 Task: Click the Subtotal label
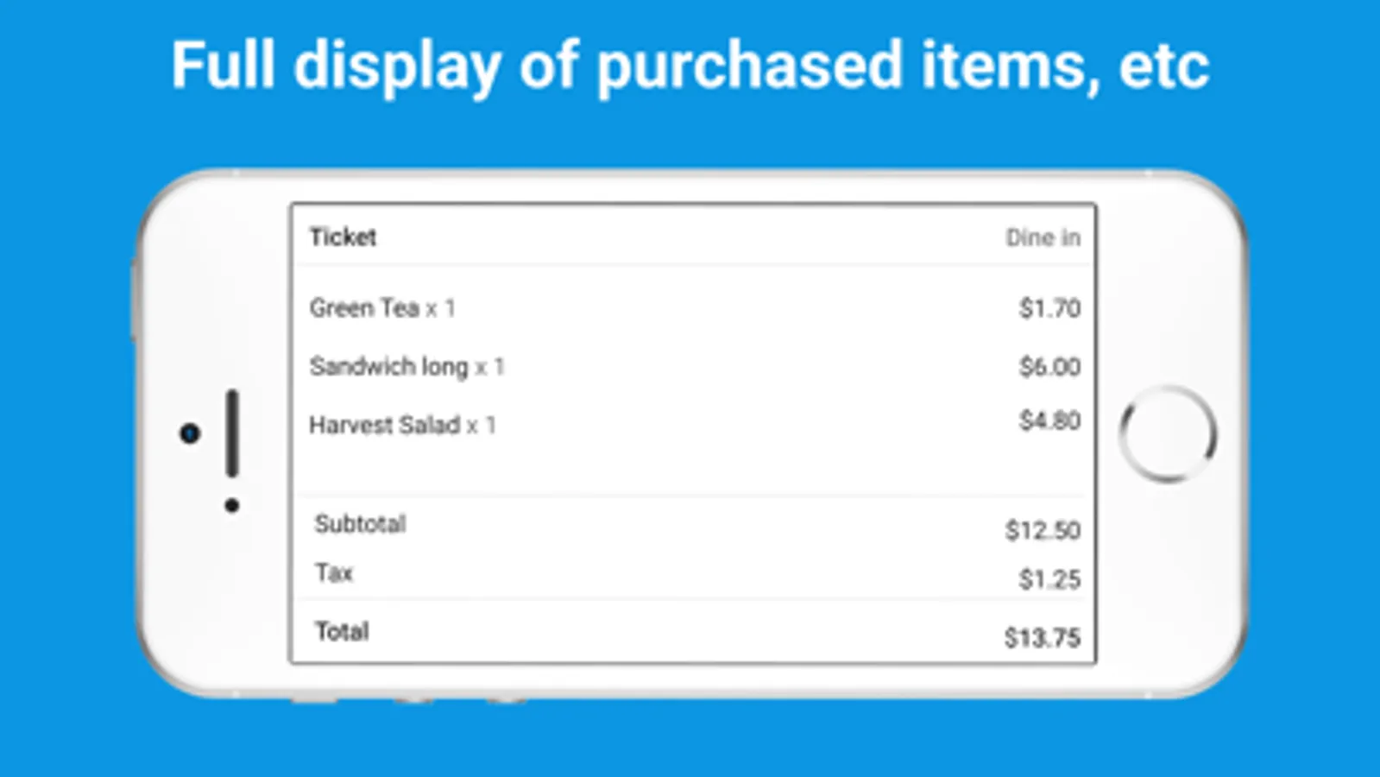click(360, 524)
